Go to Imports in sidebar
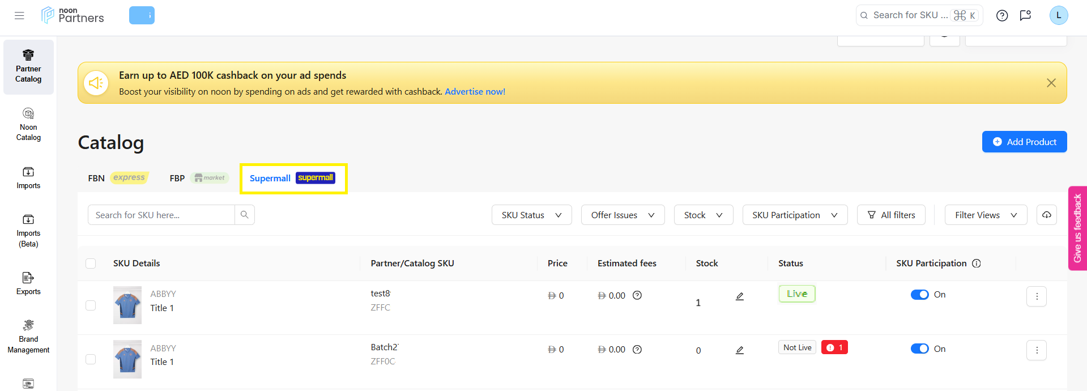The image size is (1087, 391). coord(28,177)
